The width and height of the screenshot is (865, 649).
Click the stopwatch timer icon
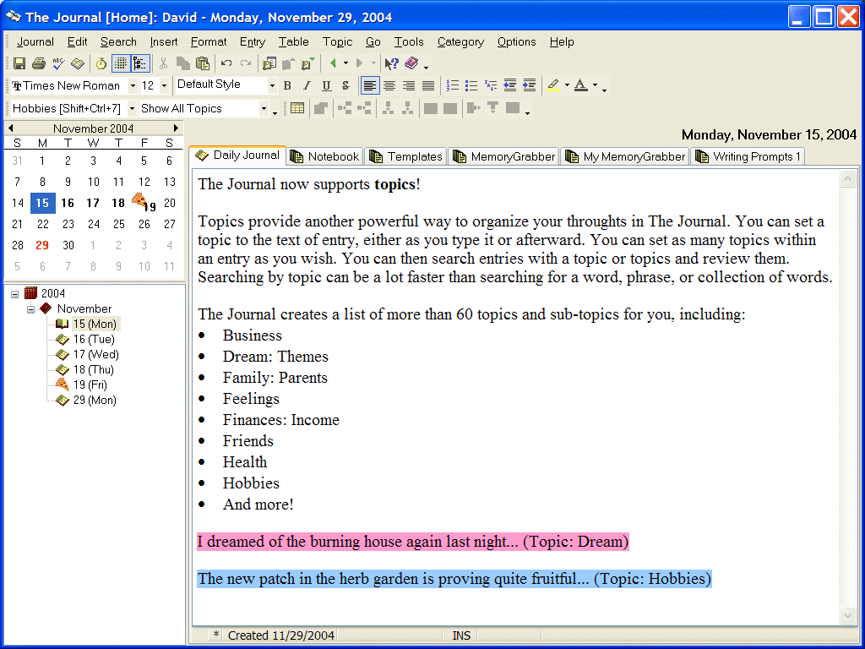(x=101, y=63)
